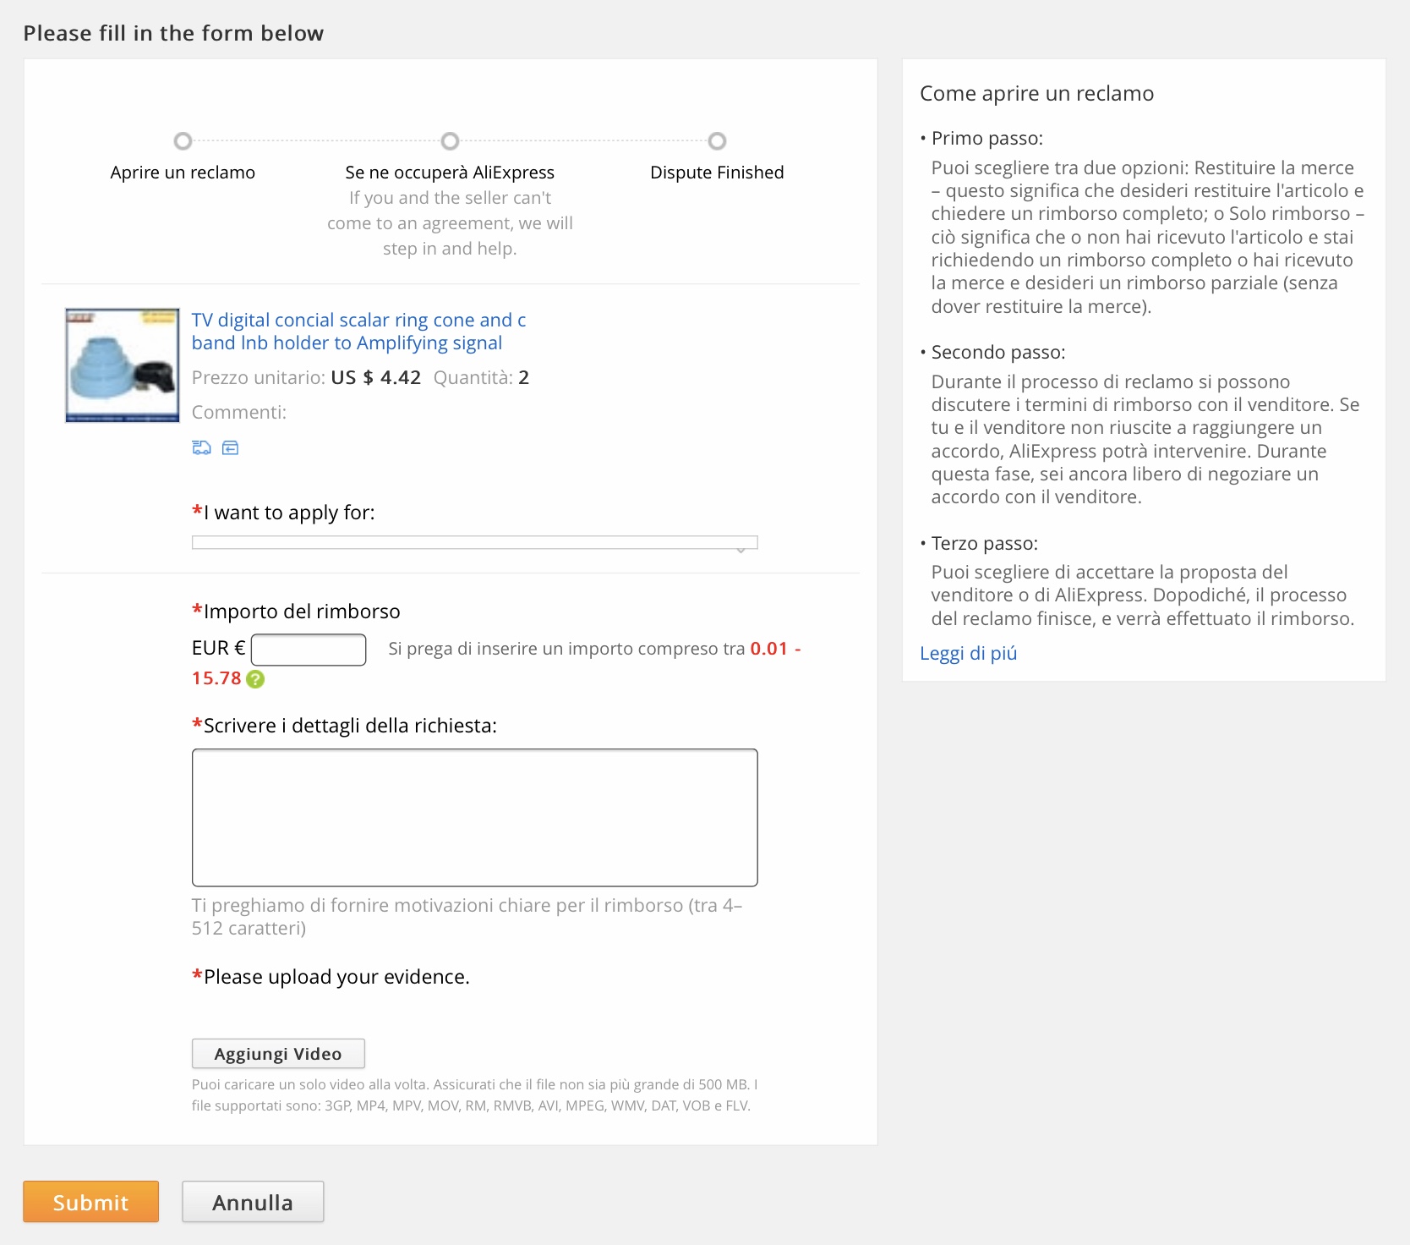Cancel the form with Annulla button
1410x1245 pixels.
click(x=253, y=1202)
